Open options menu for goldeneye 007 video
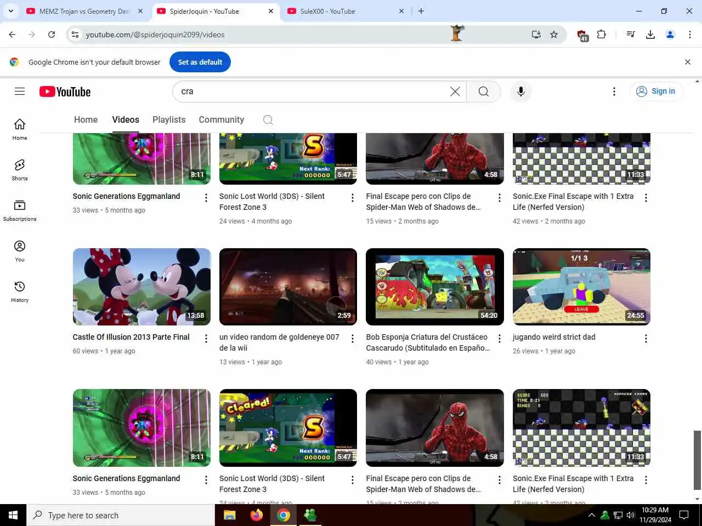 (x=353, y=339)
